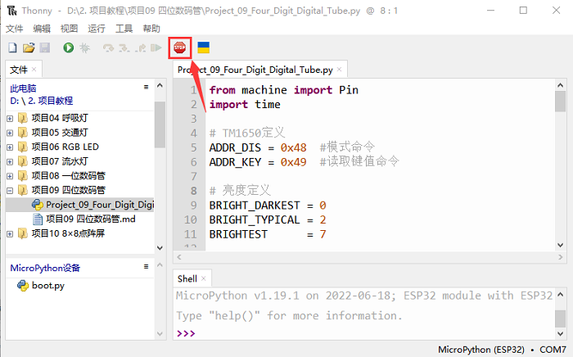The width and height of the screenshot is (573, 357).
Task: Switch to the Shell tab
Action: (187, 278)
